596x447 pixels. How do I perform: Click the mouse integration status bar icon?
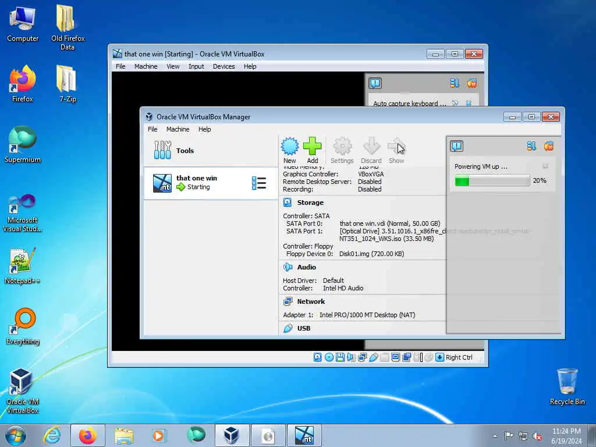click(429, 357)
